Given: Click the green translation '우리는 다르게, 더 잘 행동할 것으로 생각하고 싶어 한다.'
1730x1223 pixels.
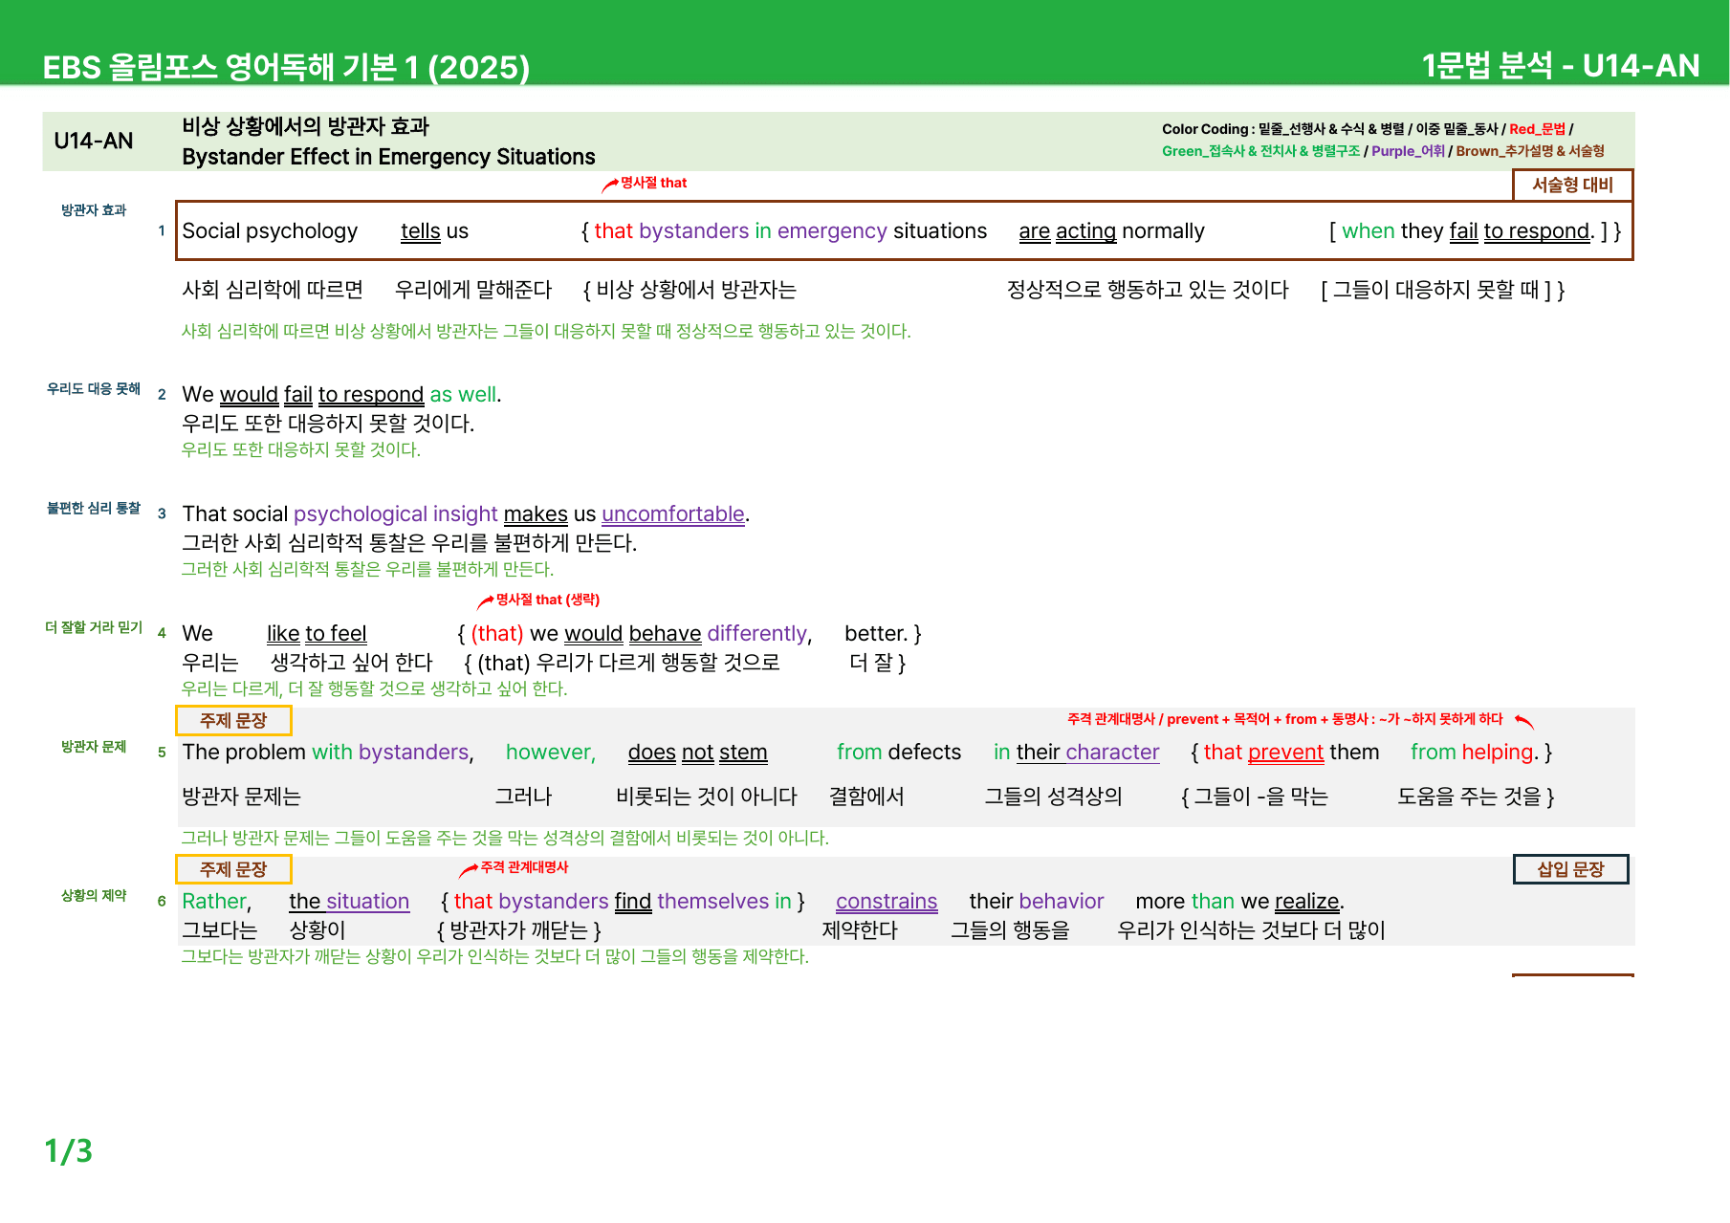Looking at the screenshot, I should click(375, 689).
